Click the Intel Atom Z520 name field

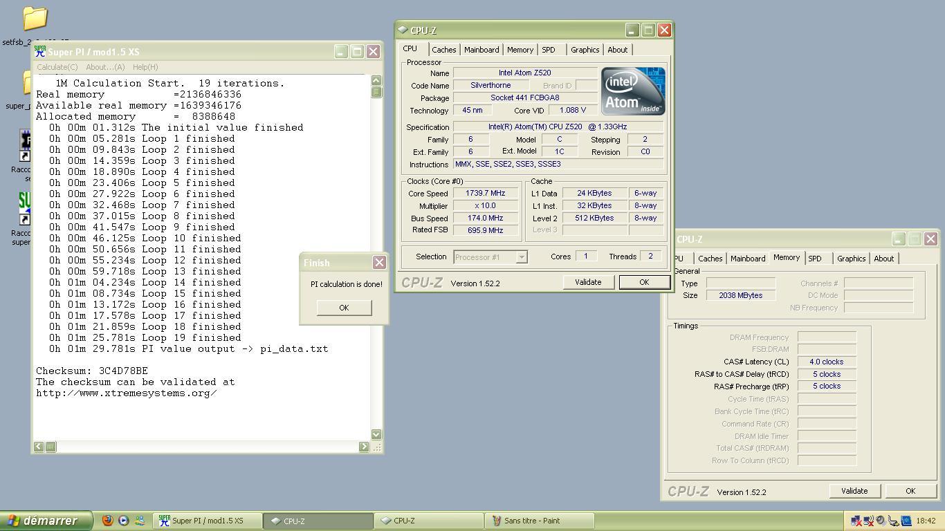525,73
